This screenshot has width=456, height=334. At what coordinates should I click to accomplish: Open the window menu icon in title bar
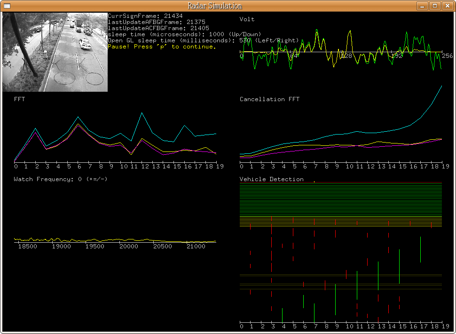tap(7, 6)
